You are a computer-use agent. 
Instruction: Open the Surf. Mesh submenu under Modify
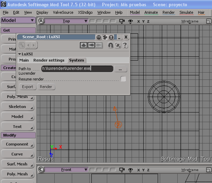coord(18,164)
